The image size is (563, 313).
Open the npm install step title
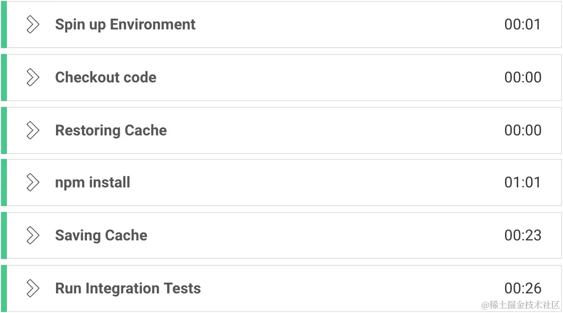93,183
